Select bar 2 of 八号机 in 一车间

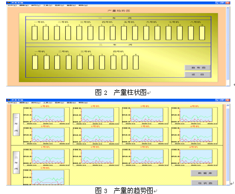[x=202, y=33]
